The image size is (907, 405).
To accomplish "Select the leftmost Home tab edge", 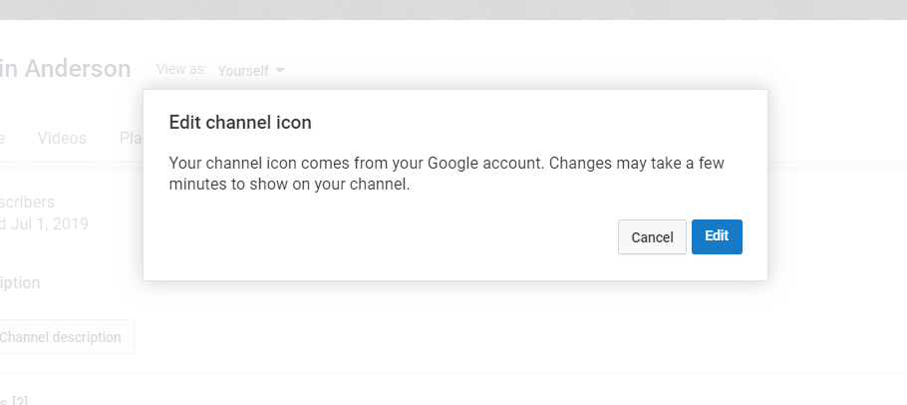I will pos(3,138).
